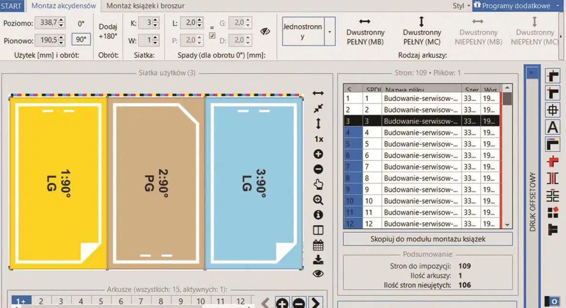This screenshot has height=308, width=566.
Task: Select file list row 3
Action: (x=422, y=121)
